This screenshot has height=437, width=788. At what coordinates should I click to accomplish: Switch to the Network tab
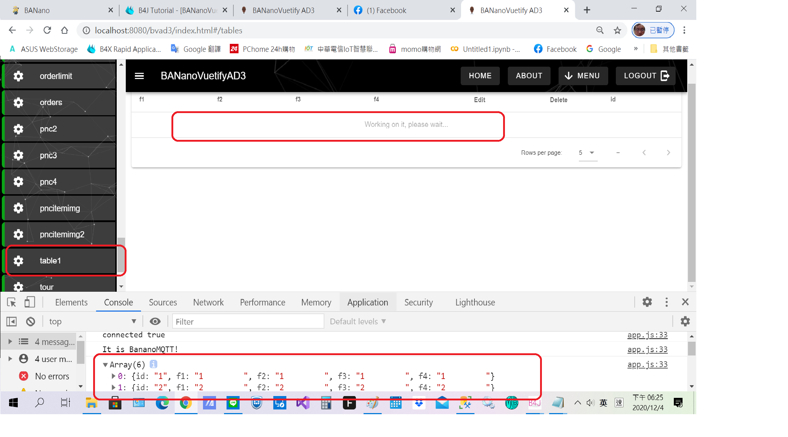208,302
